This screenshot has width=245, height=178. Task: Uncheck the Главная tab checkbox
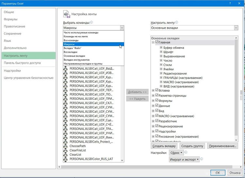click(x=157, y=42)
